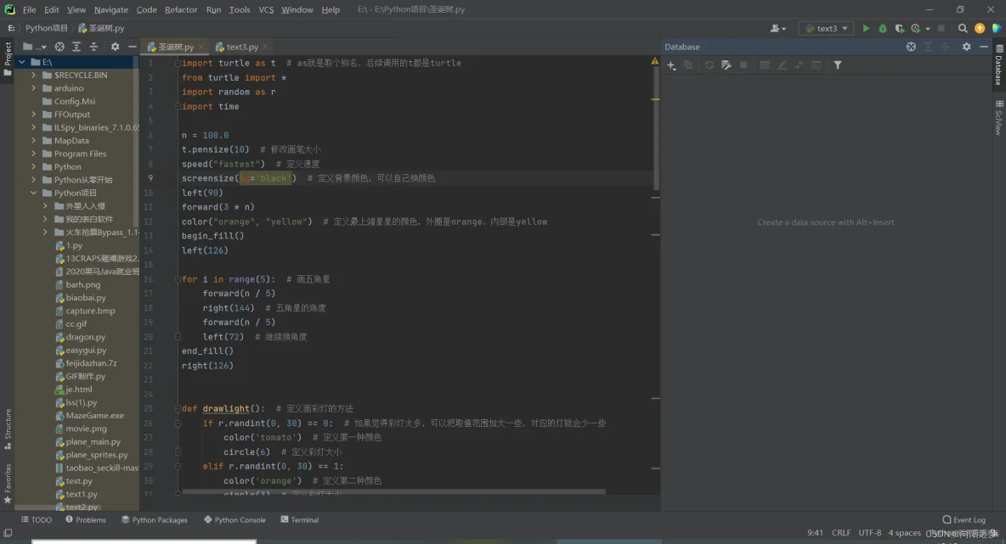Viewport: 1006px width, 544px height.
Task: Hide the Database panel
Action: tap(984, 47)
